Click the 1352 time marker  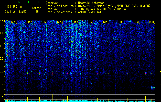[29, 22]
